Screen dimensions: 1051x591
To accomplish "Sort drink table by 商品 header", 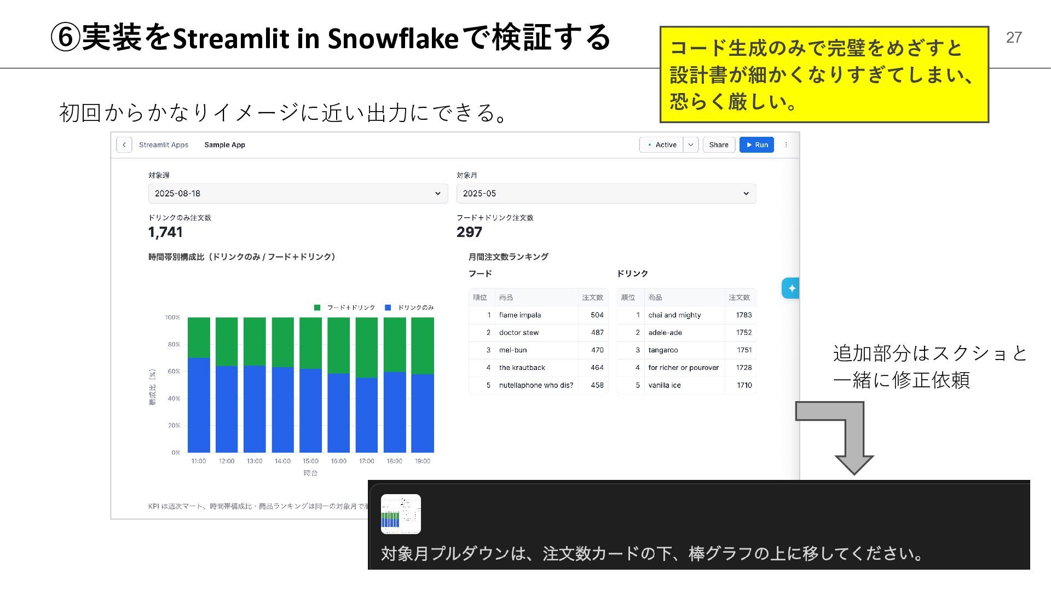I will (x=655, y=298).
